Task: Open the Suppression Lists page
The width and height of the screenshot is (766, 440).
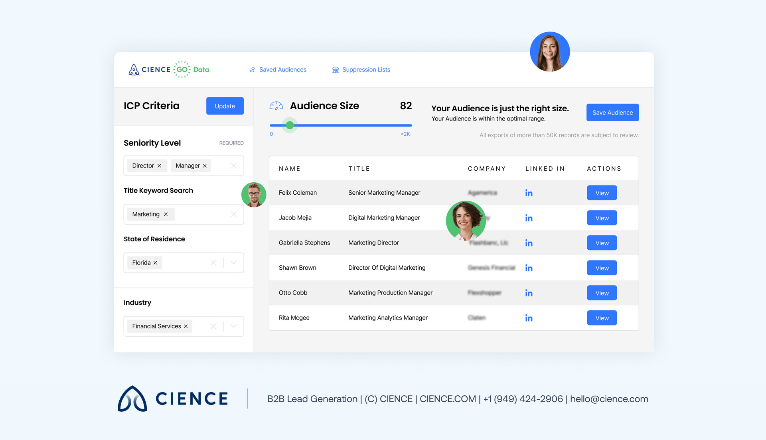Action: point(366,69)
